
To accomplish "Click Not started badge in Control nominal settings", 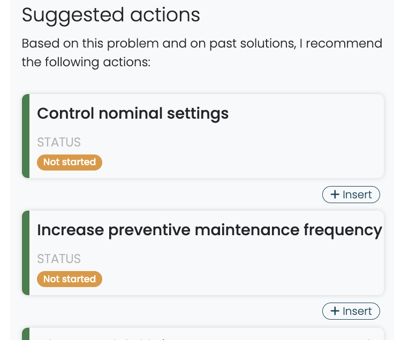I will point(70,162).
